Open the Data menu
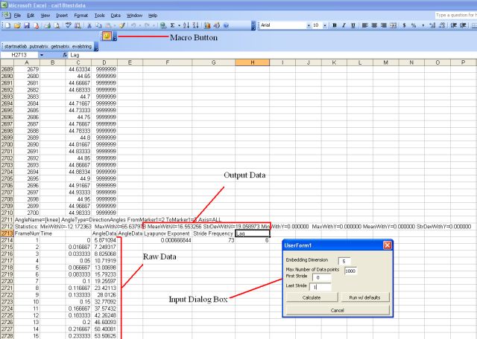This screenshot has height=339, width=477. click(116, 15)
